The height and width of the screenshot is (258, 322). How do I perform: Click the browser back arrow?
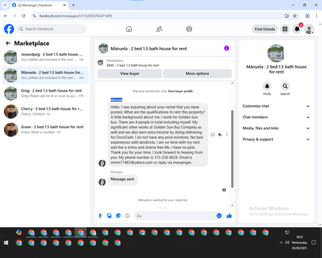click(6, 16)
